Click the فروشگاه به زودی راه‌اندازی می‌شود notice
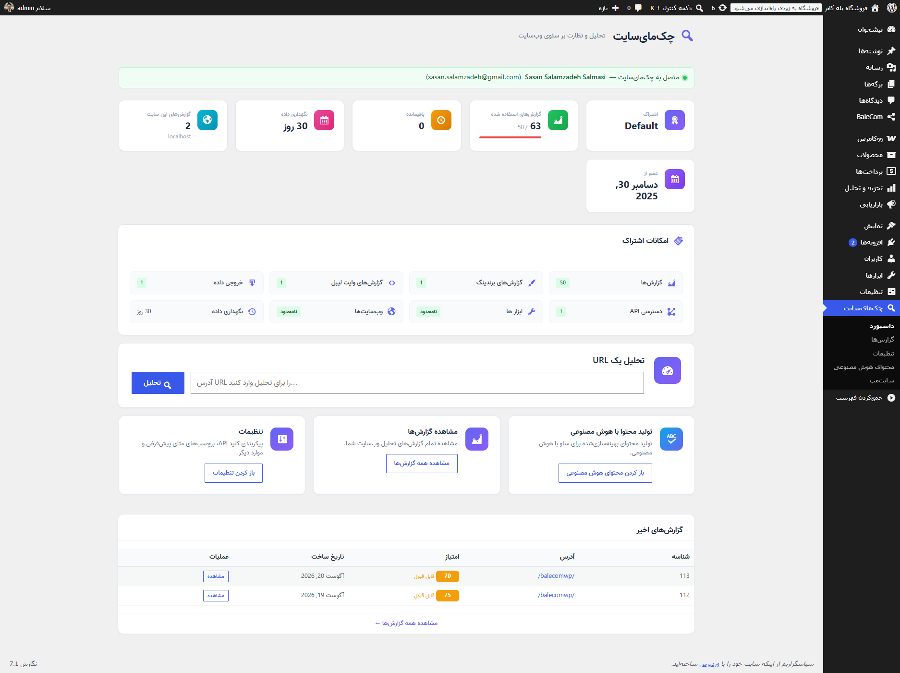900x673 pixels. coord(776,8)
